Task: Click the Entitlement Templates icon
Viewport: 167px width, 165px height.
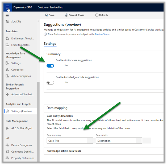Action: tap(7, 38)
